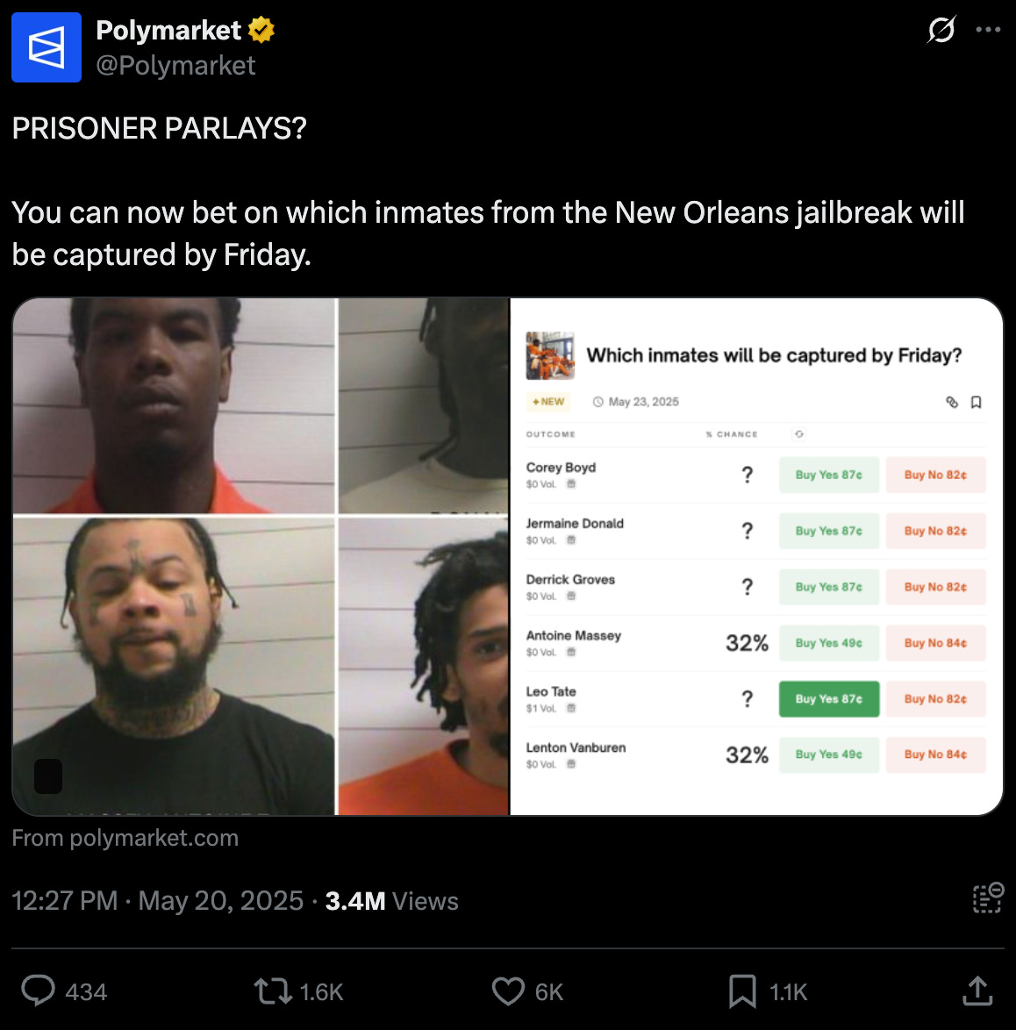Open the Grok explain icon

941,30
